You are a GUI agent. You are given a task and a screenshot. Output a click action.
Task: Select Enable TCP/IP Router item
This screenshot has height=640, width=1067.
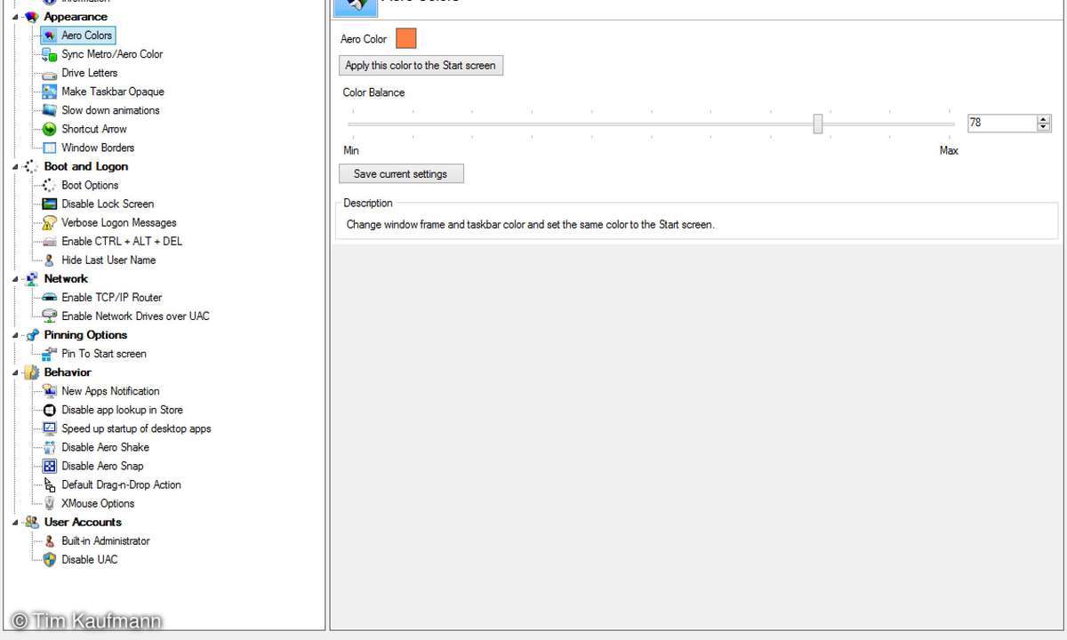pos(112,297)
